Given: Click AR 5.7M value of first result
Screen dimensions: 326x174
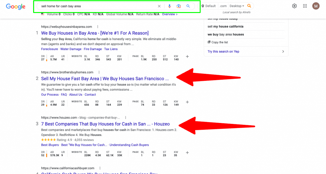Looking at the screenshot, I should (53, 59).
